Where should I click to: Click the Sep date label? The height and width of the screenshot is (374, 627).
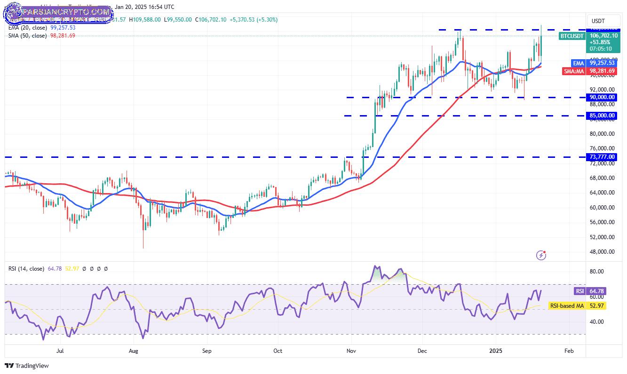coord(207,351)
